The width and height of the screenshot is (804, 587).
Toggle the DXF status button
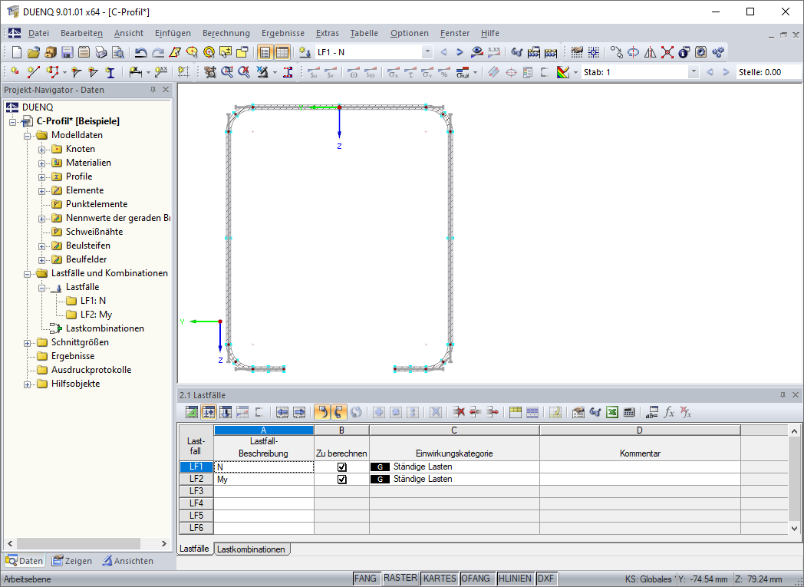[x=545, y=579]
